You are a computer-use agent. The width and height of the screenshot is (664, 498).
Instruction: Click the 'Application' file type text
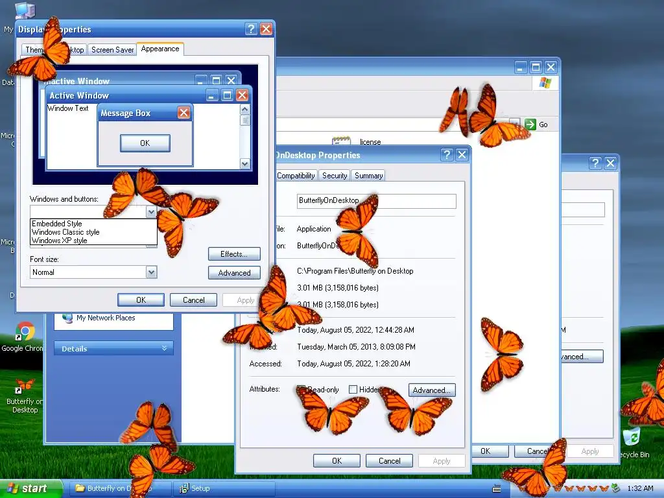[314, 229]
